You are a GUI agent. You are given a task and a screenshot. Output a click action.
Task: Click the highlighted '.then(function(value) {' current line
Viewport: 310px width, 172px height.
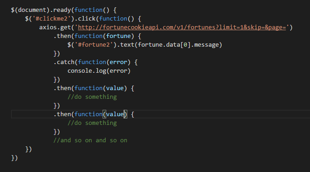pos(94,114)
